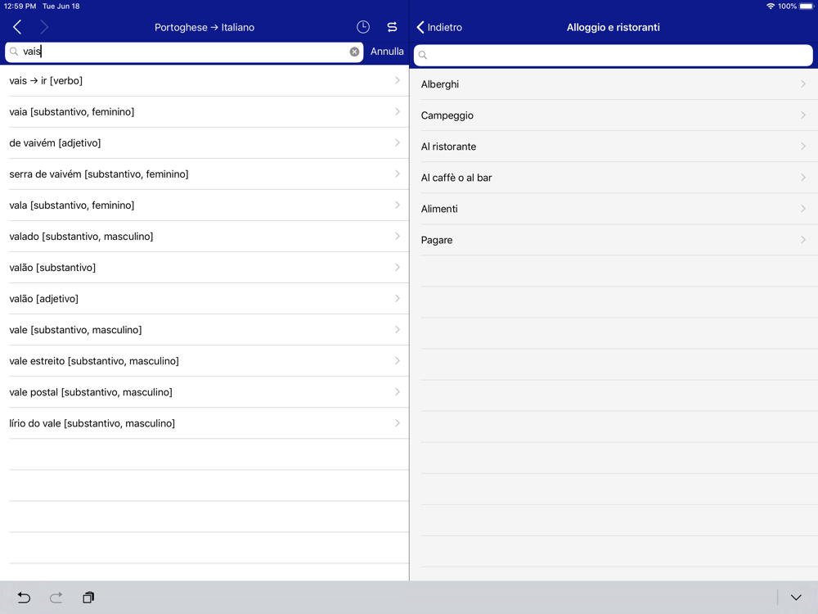Open entry 'valão [adjetivo]'
Screen dimensions: 818x614
coord(204,299)
